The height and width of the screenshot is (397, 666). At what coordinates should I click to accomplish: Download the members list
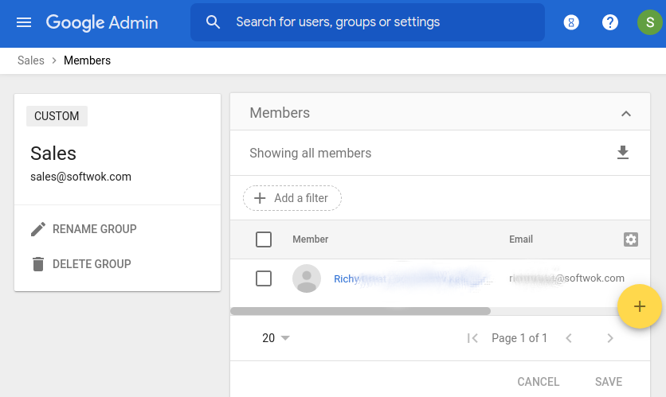(623, 153)
